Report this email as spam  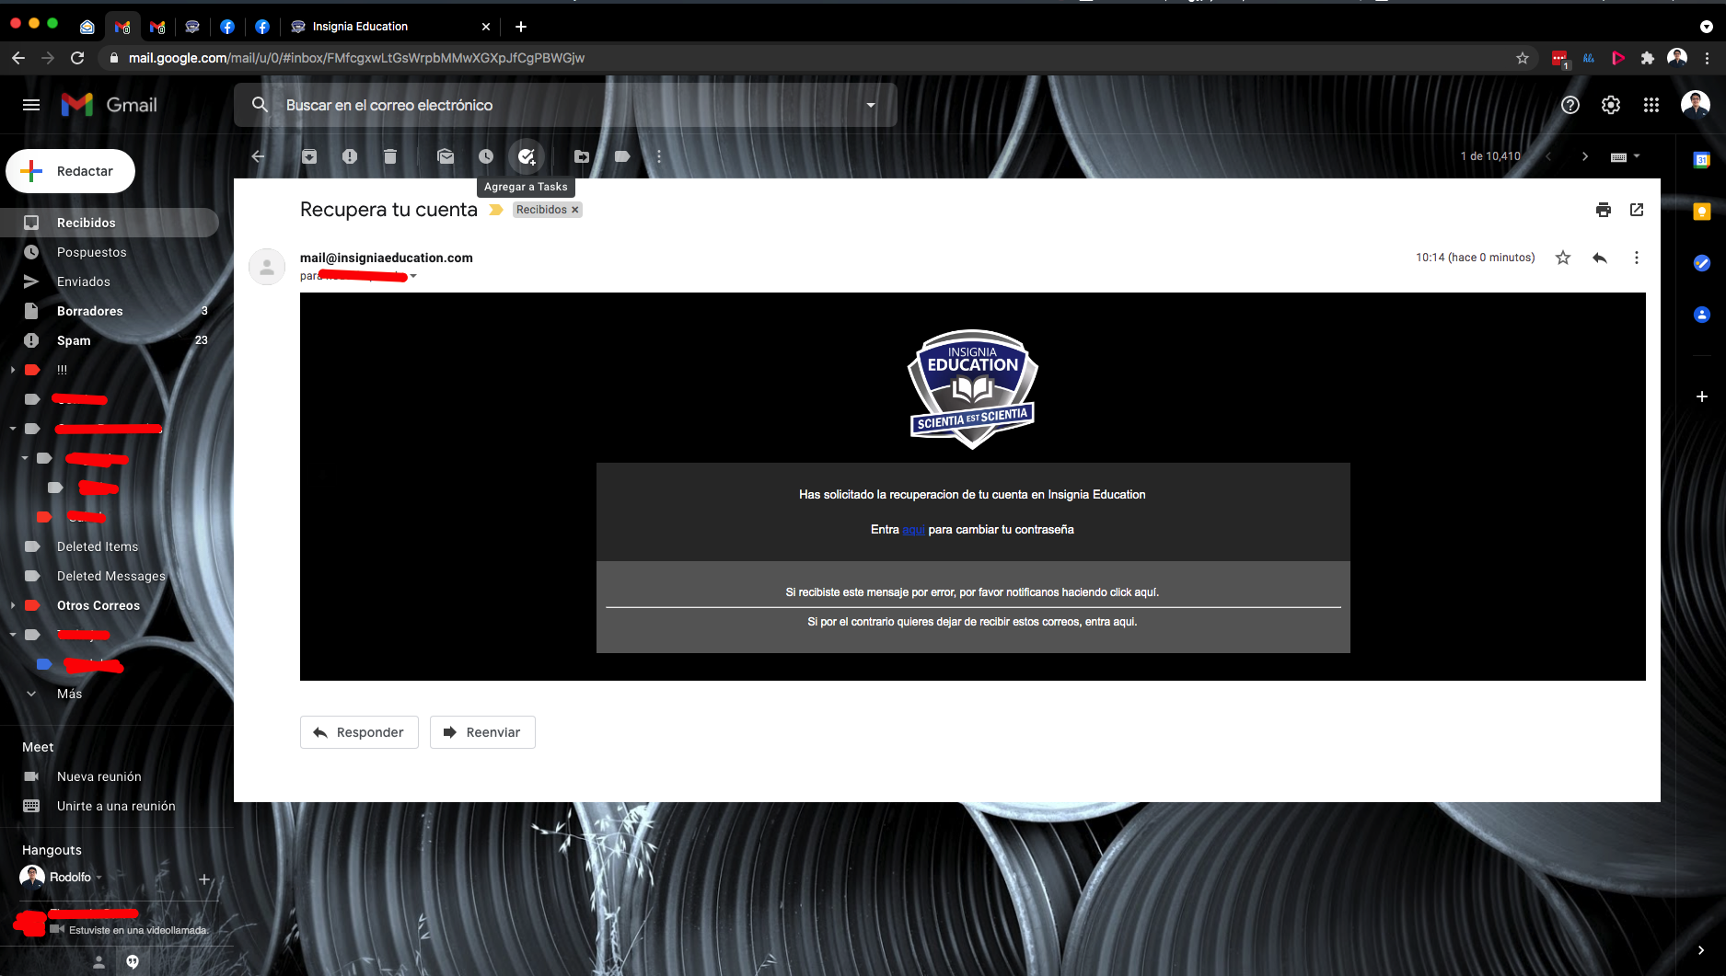point(350,156)
